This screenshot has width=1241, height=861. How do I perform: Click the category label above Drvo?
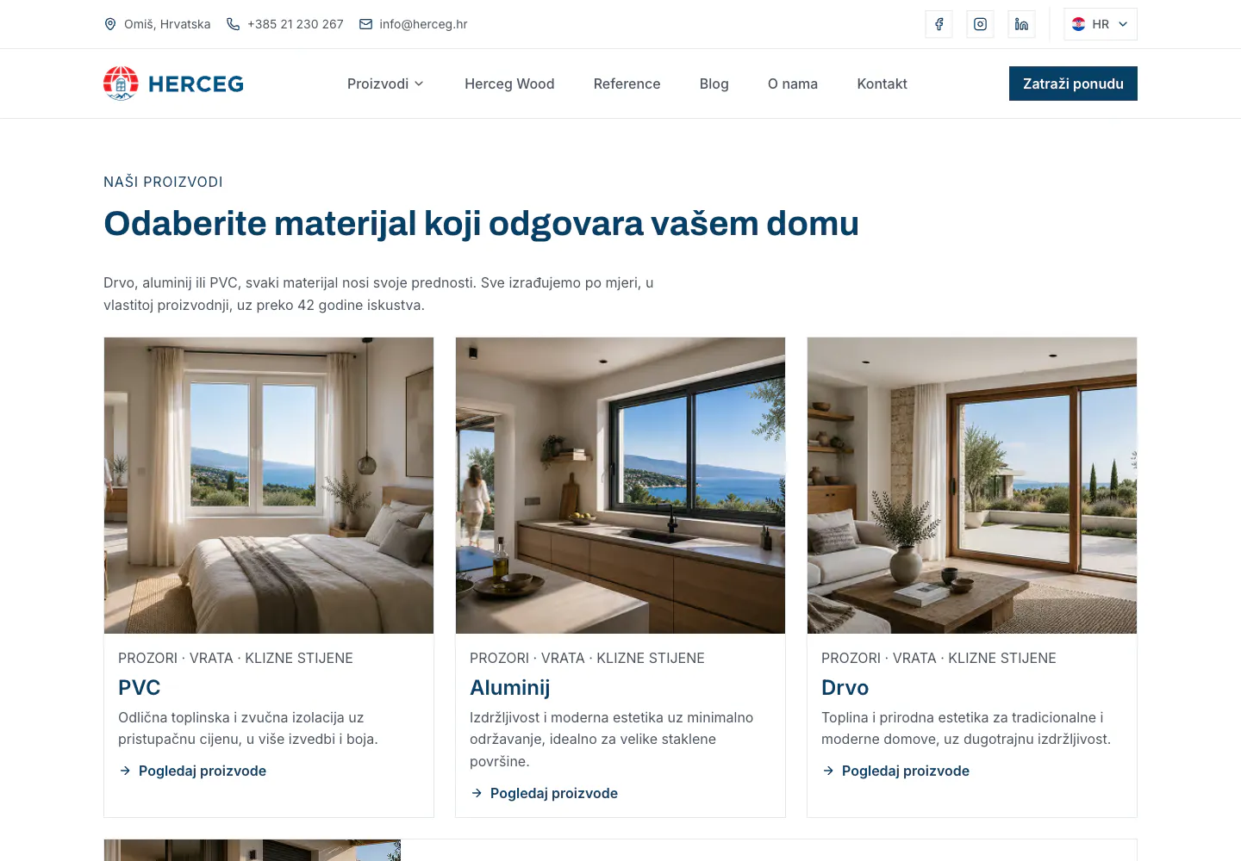click(939, 658)
